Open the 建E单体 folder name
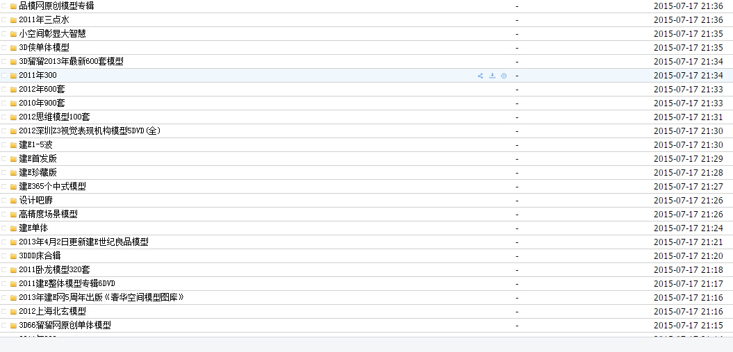 point(33,228)
